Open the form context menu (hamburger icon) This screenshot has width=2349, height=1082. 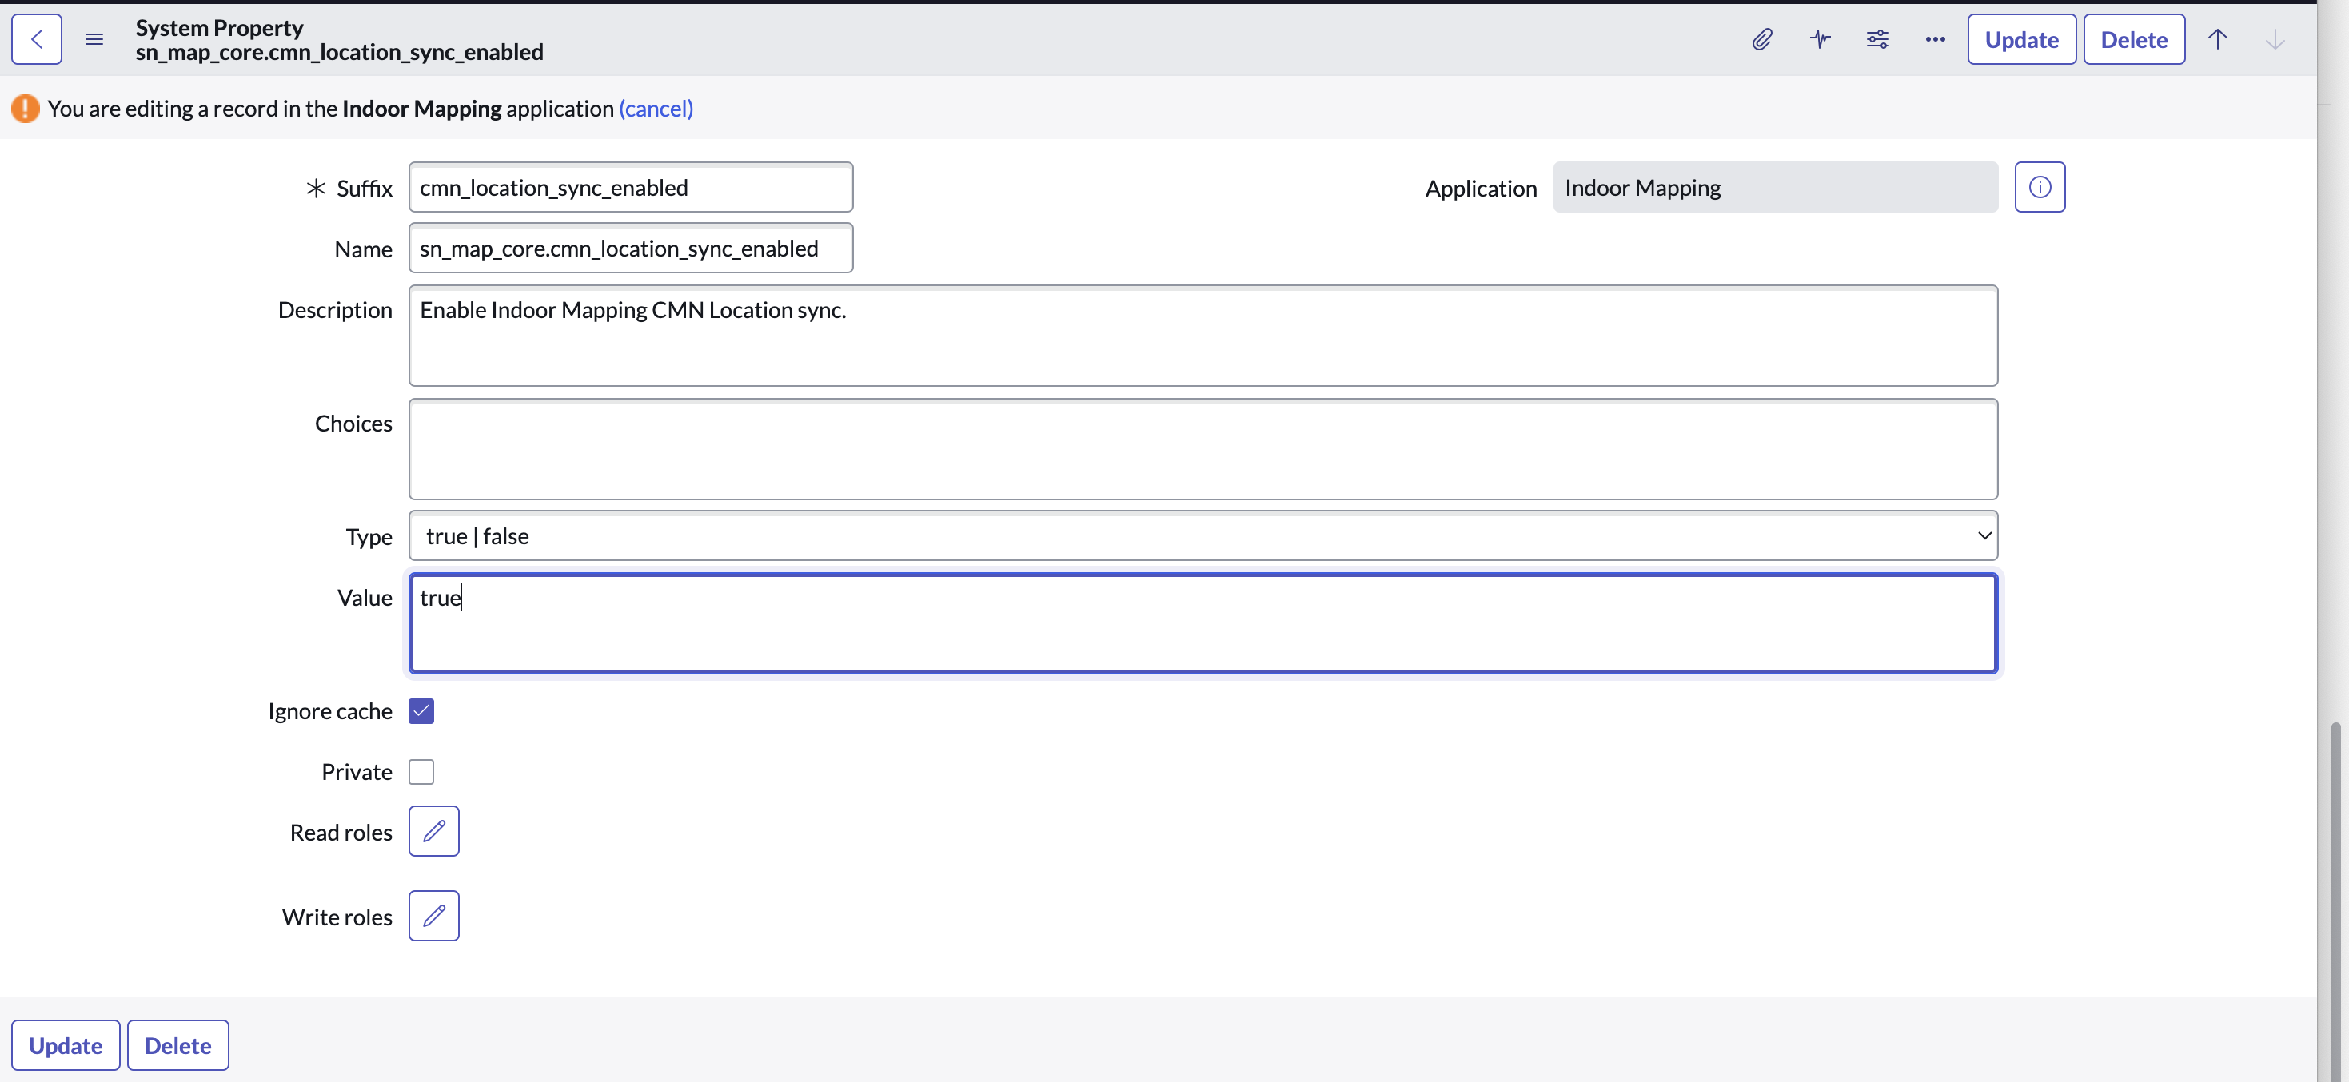click(94, 39)
